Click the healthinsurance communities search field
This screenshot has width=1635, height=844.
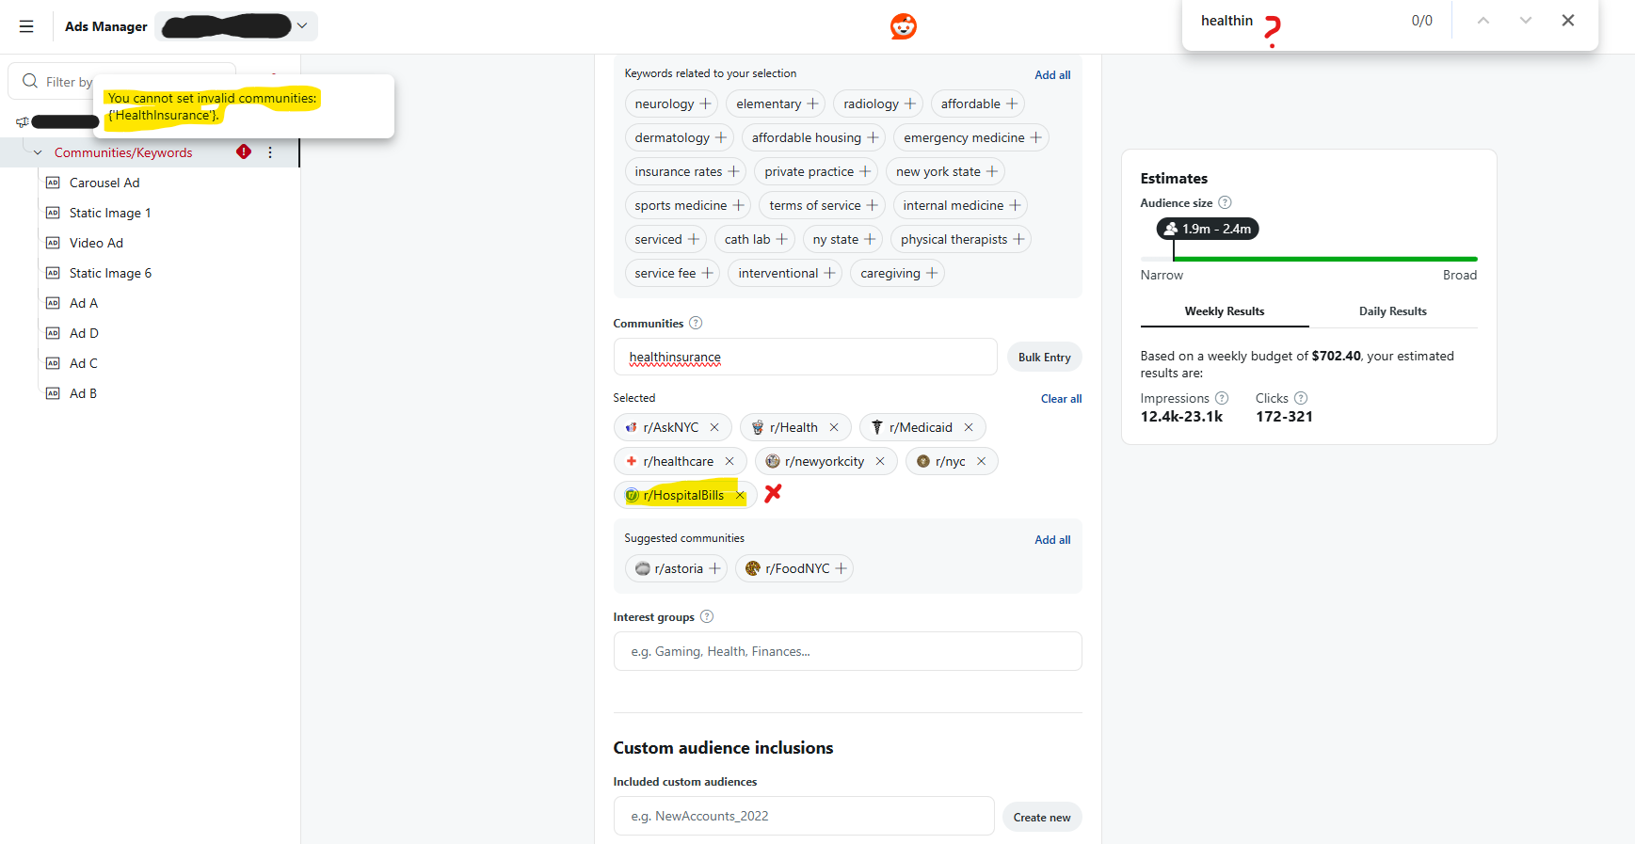point(805,357)
